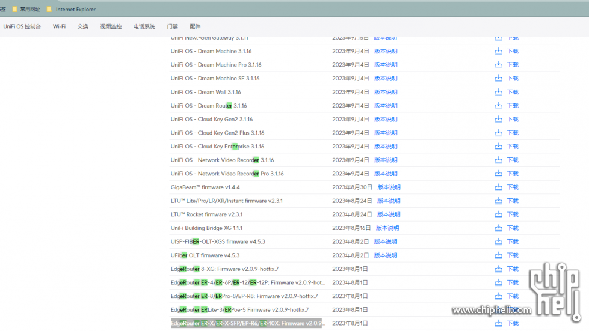
Task: Click download icon for UISP-FIBER-OLT-XGS firmware
Action: click(498, 241)
